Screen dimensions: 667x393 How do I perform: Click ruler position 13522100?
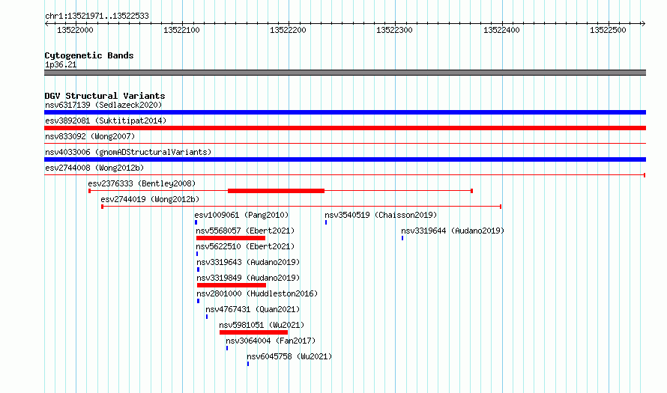click(181, 30)
